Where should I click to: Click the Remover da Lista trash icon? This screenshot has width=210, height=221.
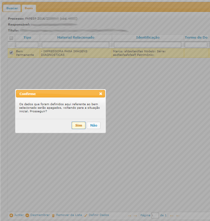[53, 216]
